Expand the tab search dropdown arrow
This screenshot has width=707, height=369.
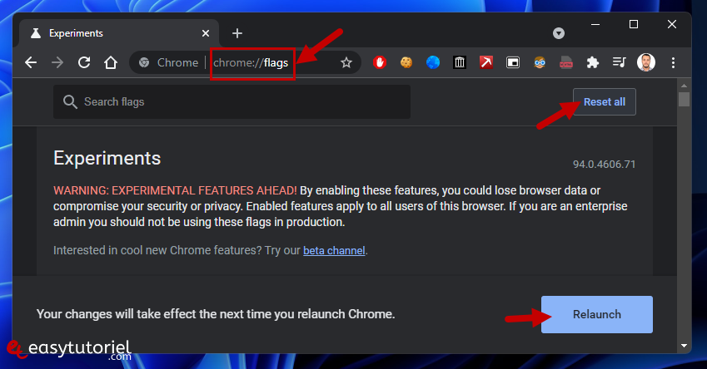click(559, 33)
